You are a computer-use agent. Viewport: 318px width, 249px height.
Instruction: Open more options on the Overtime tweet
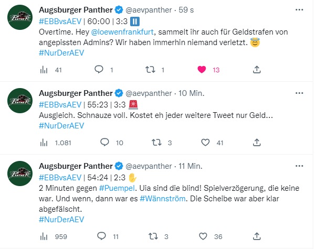click(299, 10)
